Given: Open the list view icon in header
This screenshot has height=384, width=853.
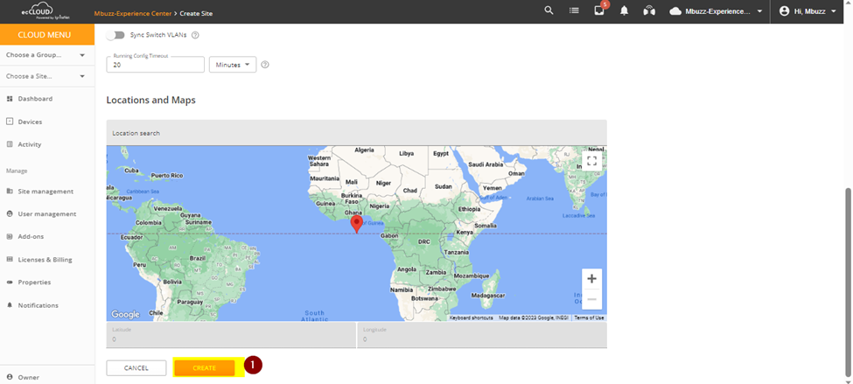Looking at the screenshot, I should point(574,10).
